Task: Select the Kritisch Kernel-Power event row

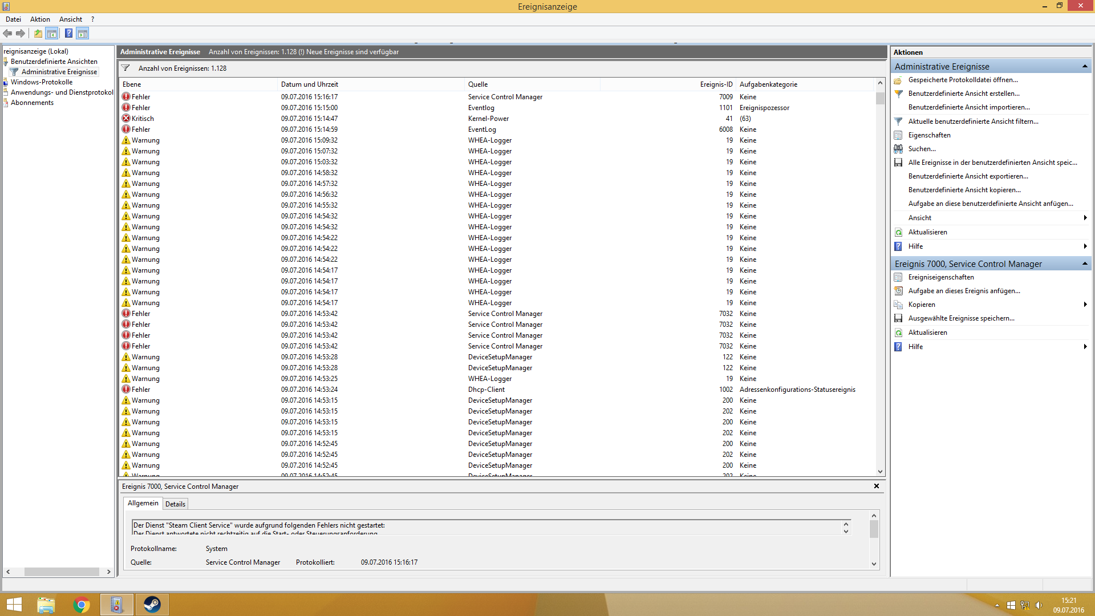Action: (497, 119)
